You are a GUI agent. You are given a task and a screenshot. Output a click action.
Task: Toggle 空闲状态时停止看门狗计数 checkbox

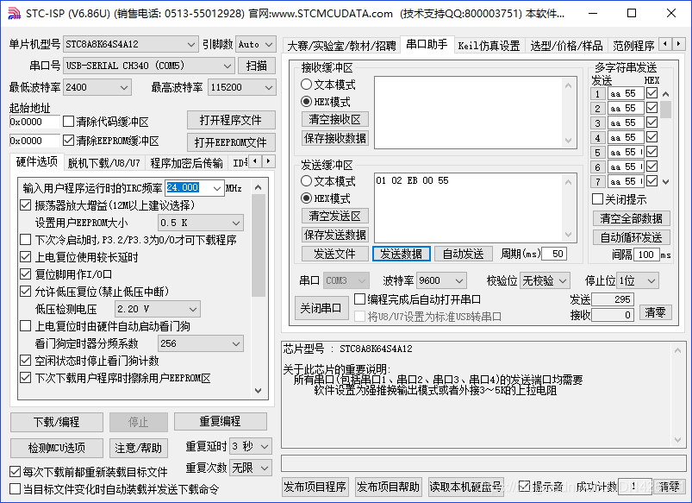(26, 361)
